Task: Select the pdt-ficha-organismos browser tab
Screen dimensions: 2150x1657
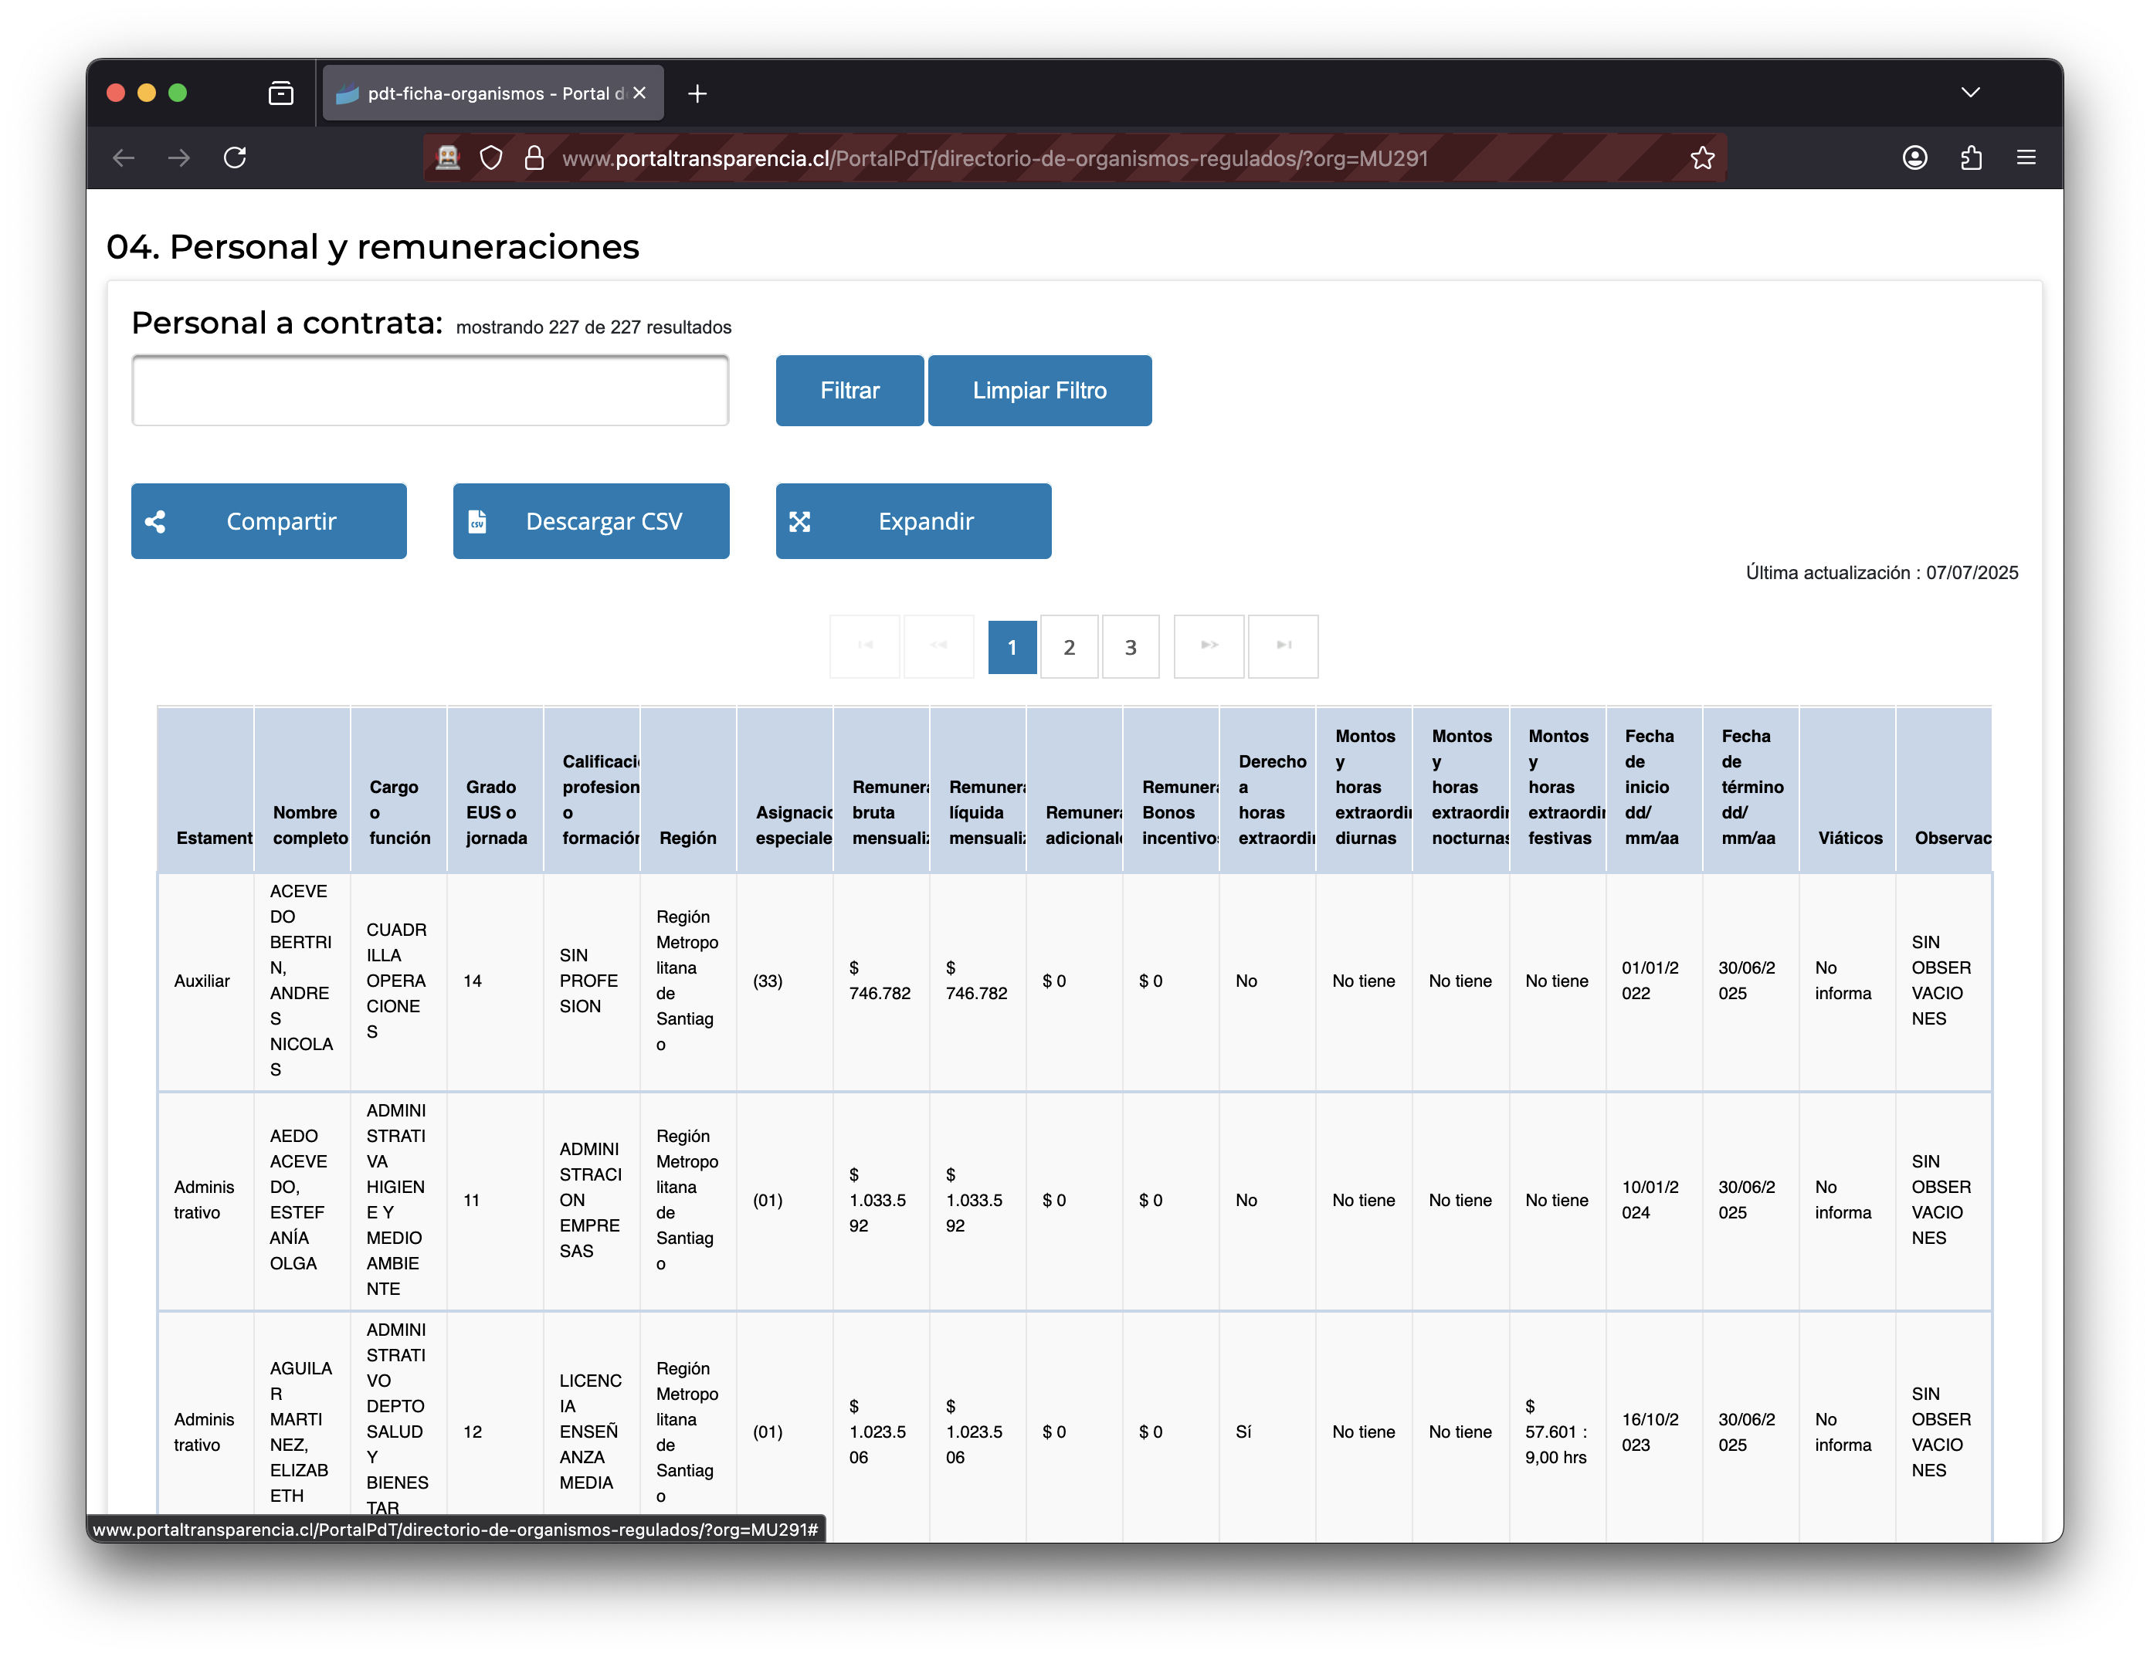Action: pos(492,93)
